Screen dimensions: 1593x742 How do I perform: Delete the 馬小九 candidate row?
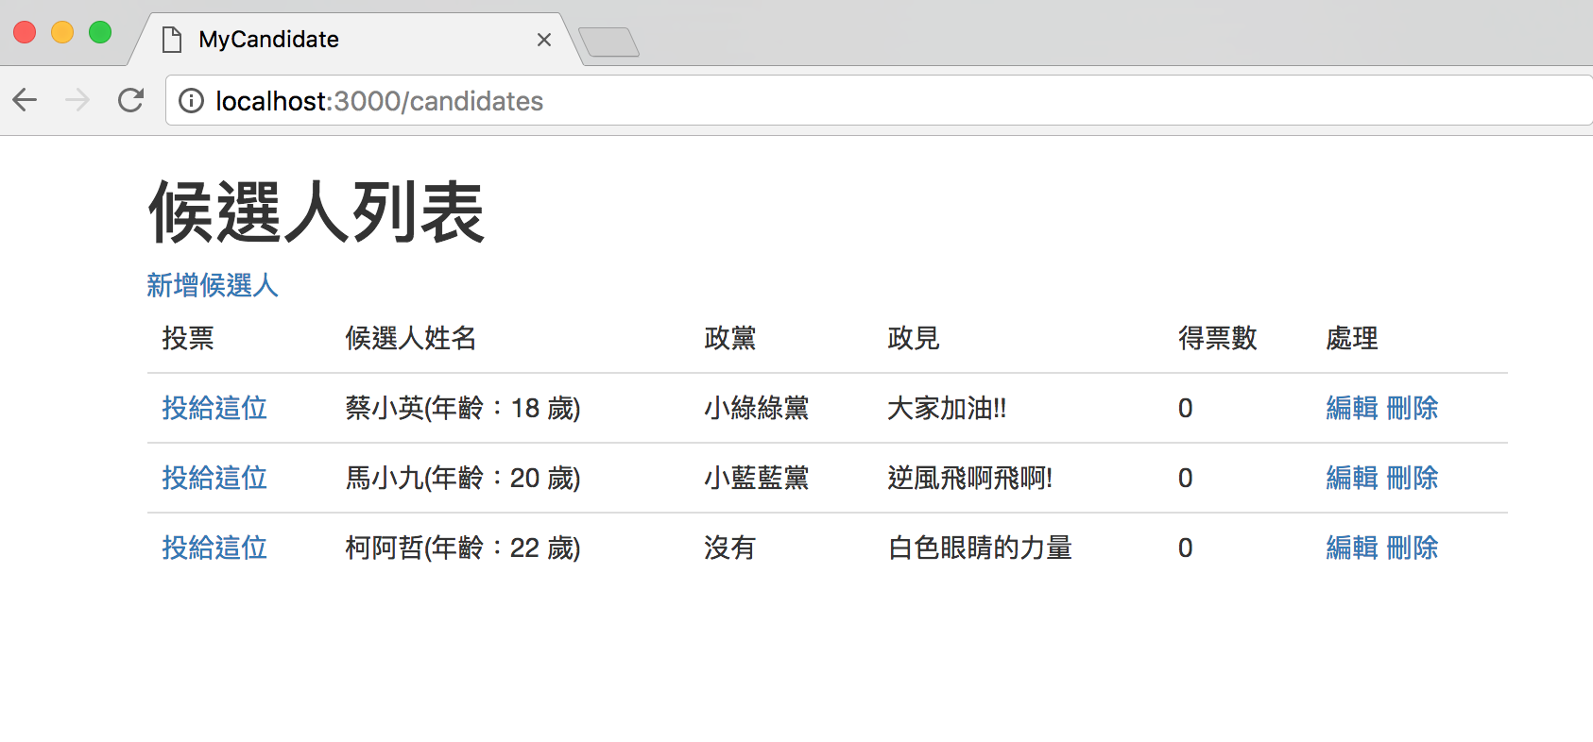coord(1413,478)
